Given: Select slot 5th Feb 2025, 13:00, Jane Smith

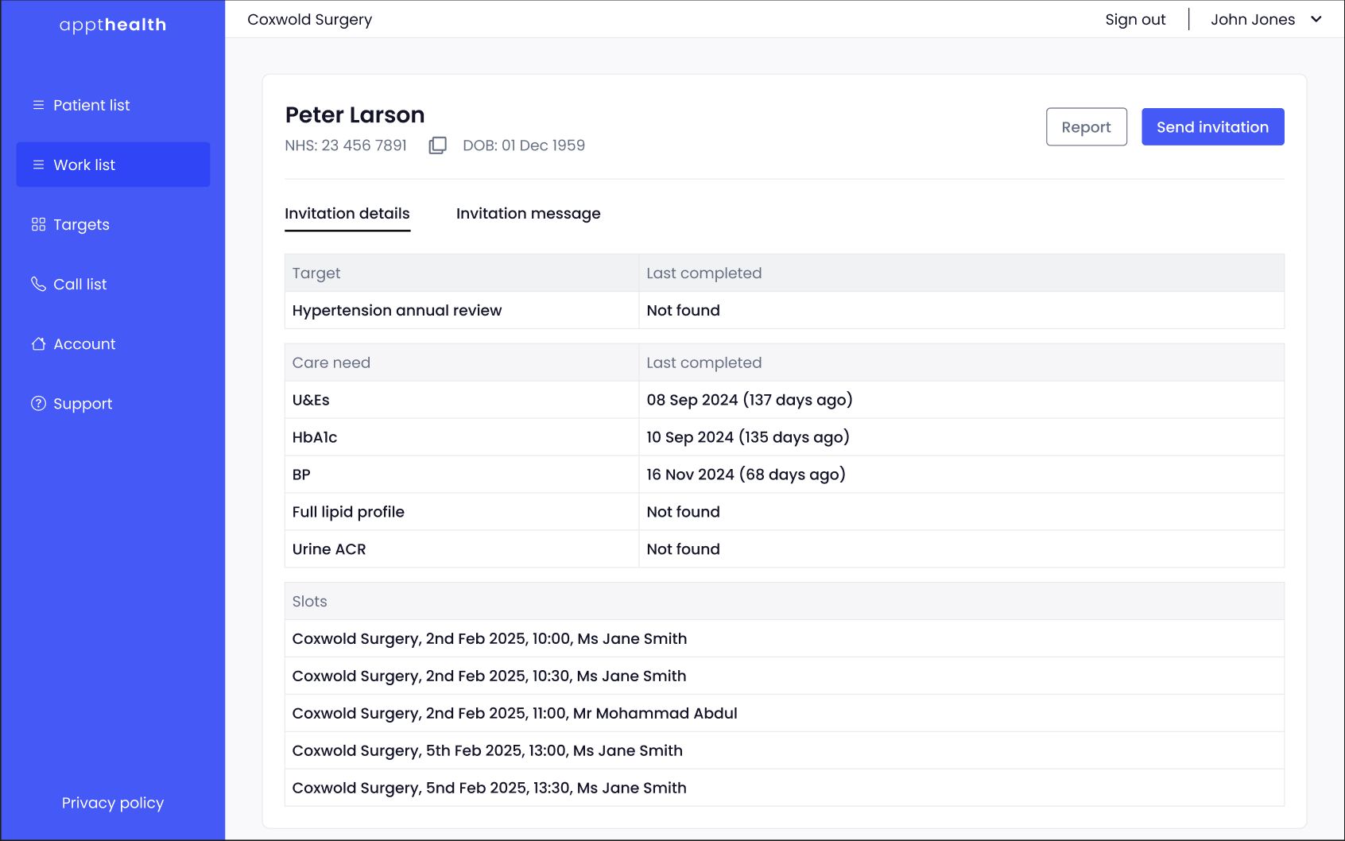Looking at the screenshot, I should point(785,750).
